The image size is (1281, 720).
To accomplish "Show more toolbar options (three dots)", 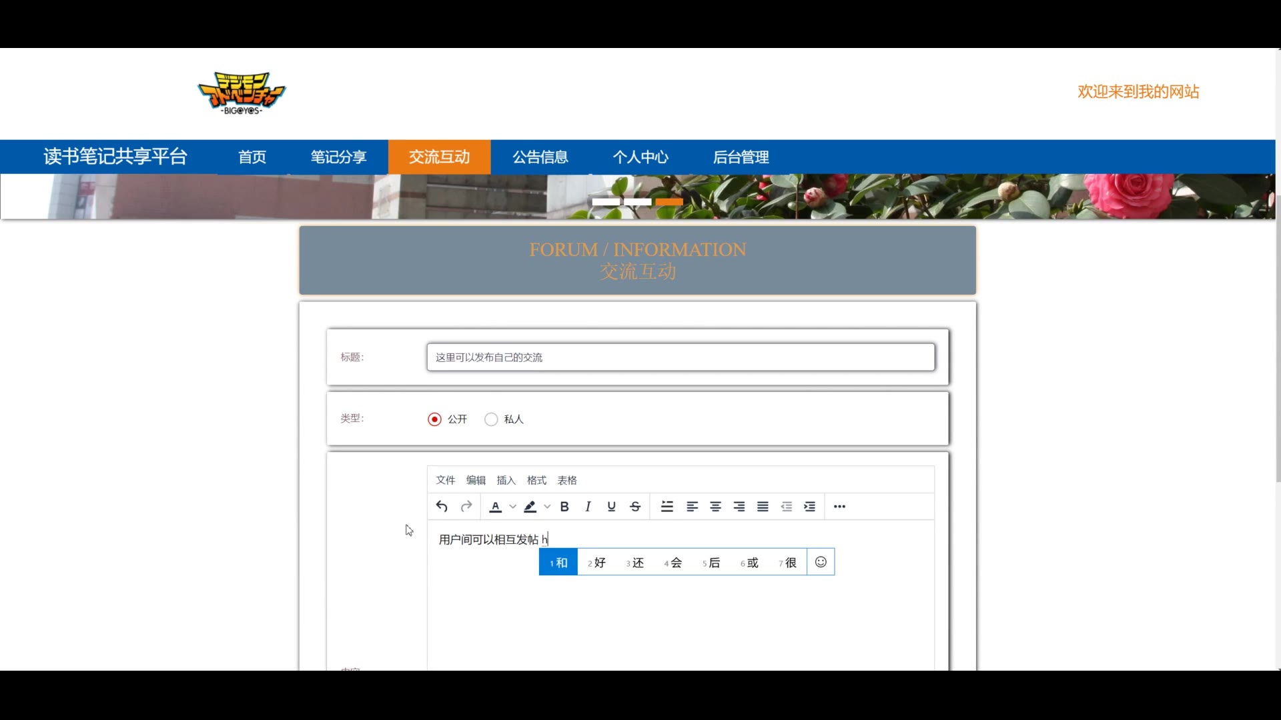I will click(839, 507).
